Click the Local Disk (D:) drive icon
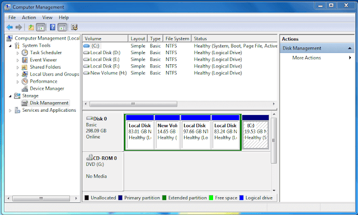This screenshot has height=215, width=358. tap(86, 52)
